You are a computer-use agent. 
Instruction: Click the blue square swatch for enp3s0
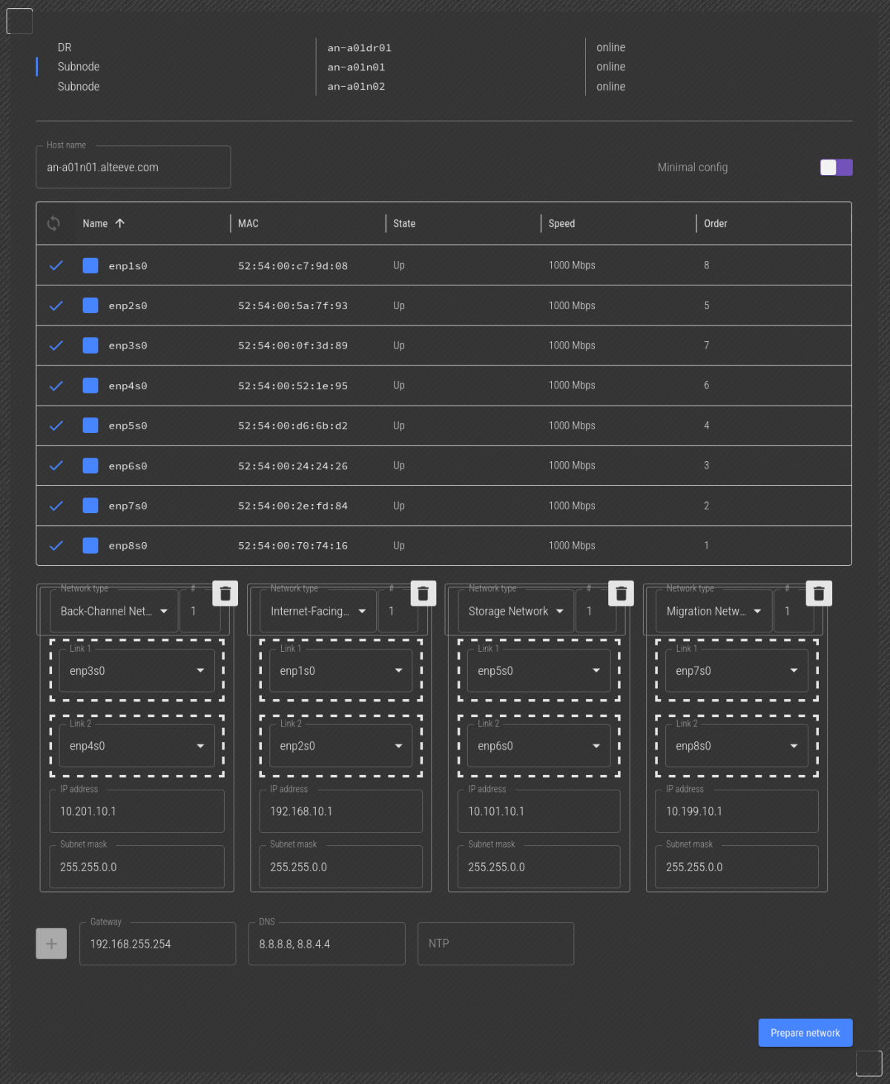90,346
